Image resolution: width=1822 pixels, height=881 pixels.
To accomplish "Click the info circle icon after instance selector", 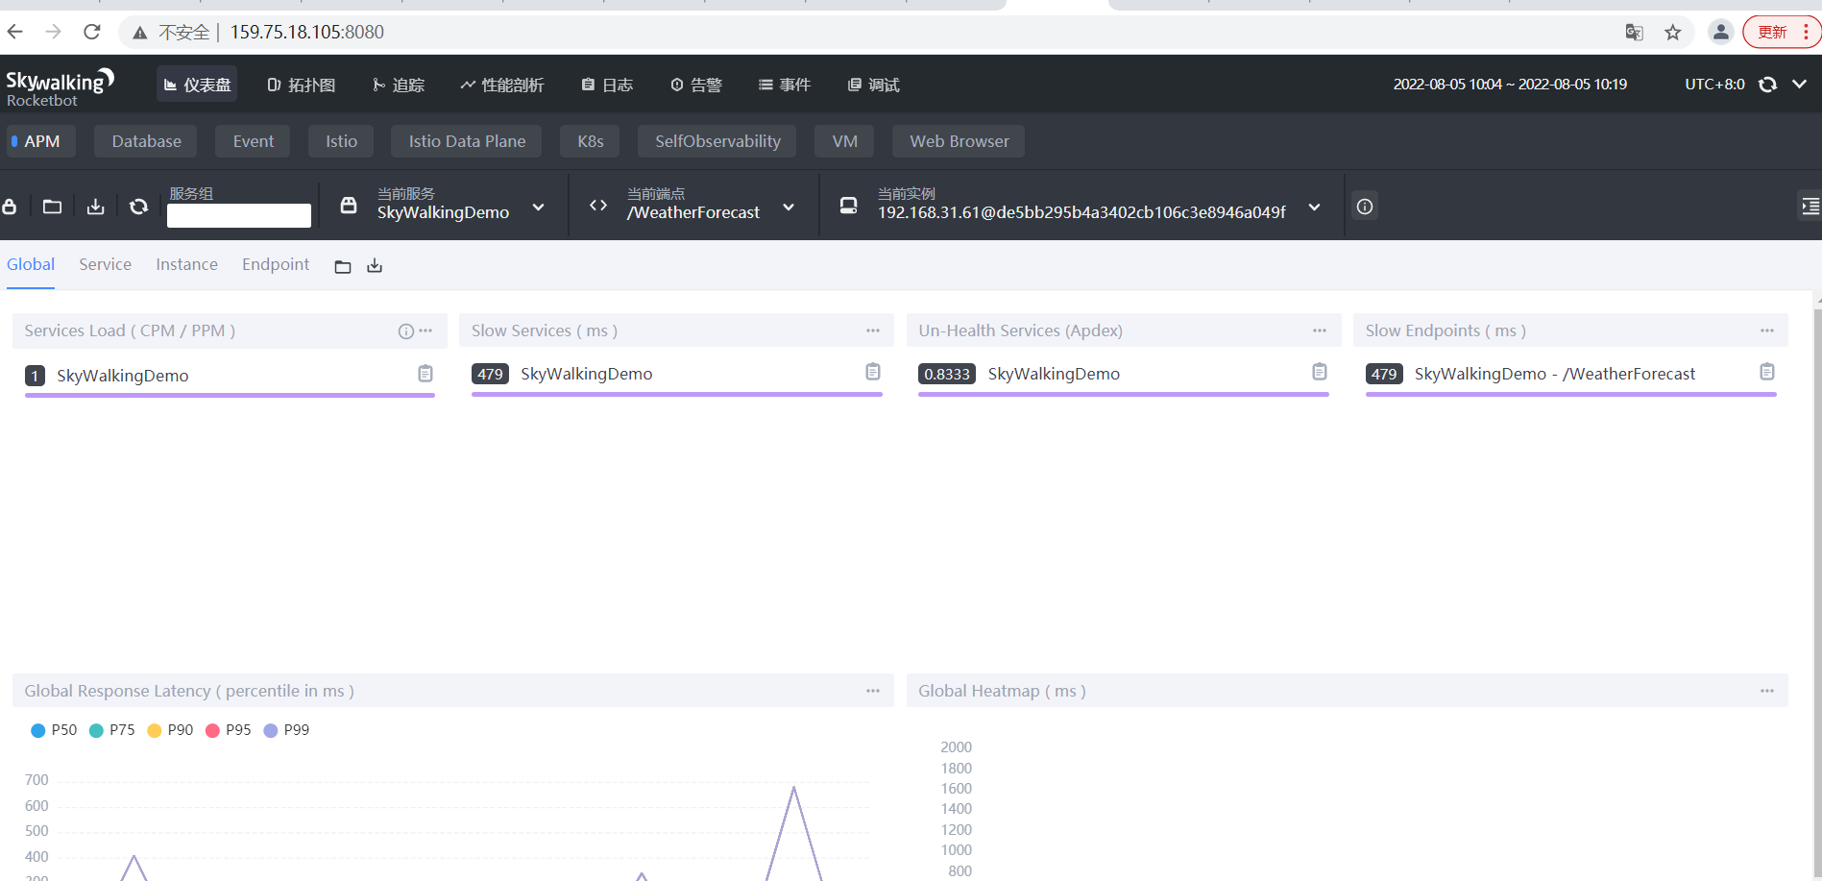I will click(x=1365, y=207).
